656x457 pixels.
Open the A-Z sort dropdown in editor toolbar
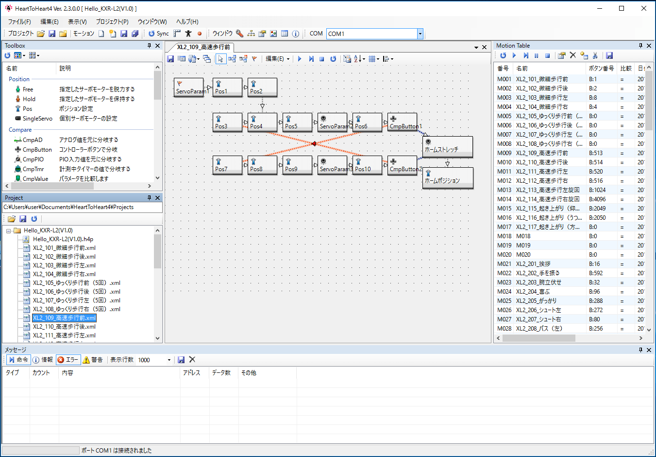(x=359, y=59)
